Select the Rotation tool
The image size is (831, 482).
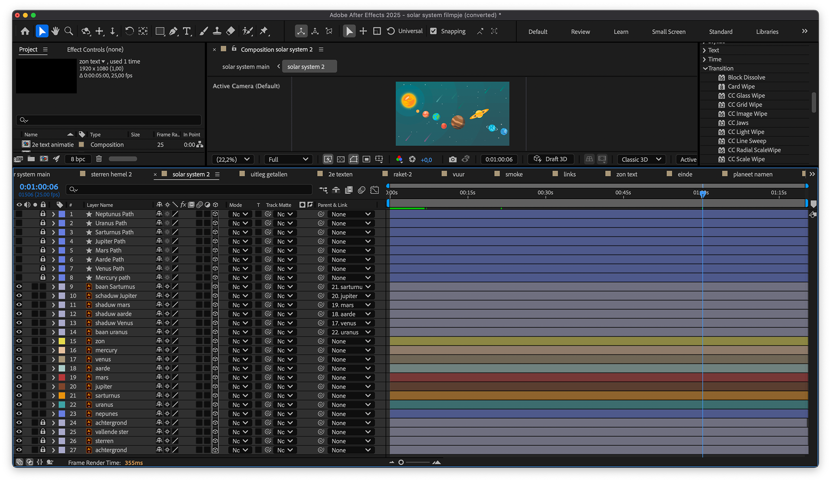pos(129,31)
